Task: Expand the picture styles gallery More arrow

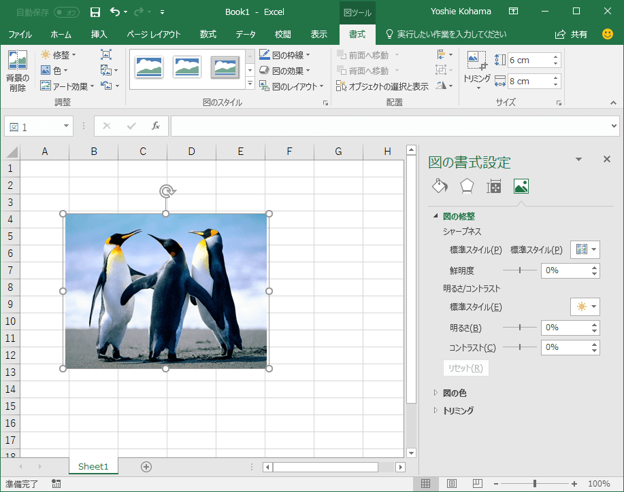Action: coord(250,84)
